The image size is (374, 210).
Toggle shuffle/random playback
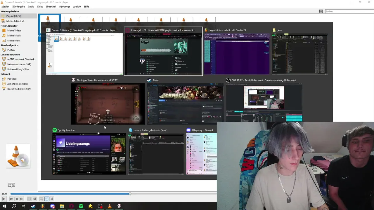tap(52, 199)
